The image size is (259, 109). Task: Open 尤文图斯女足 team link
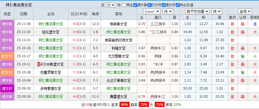(119, 57)
